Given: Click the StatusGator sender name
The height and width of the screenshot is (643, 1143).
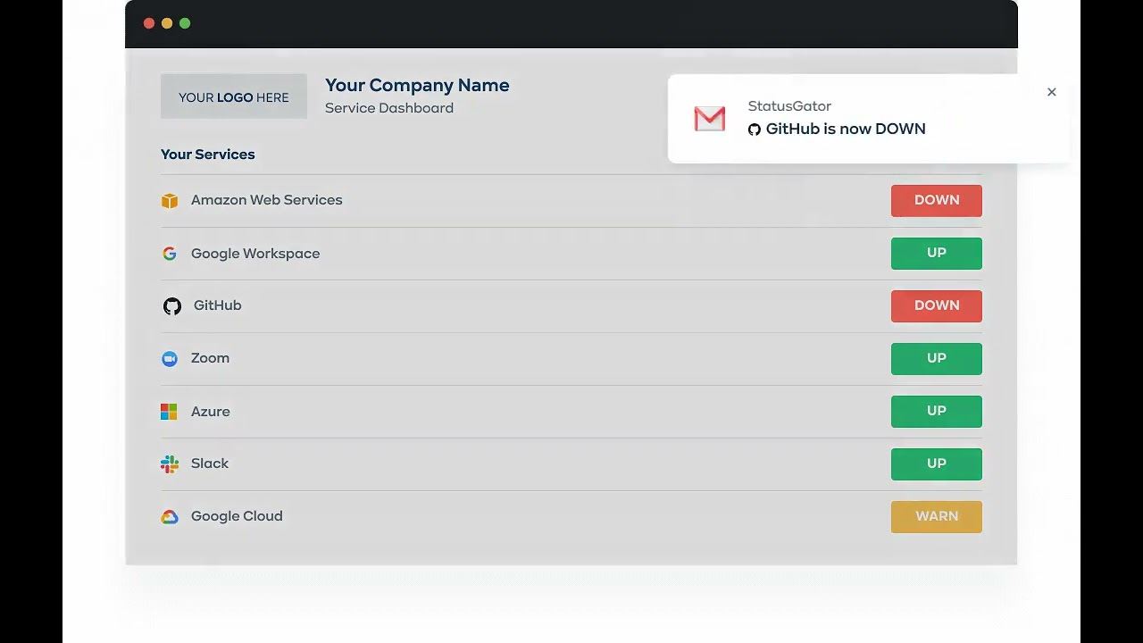Looking at the screenshot, I should tap(789, 106).
